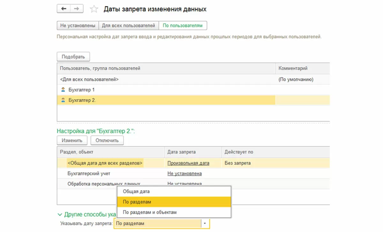Click Не установлена link for Бухгалтерский учет
Screen dimensions: 383x232
pos(184,174)
